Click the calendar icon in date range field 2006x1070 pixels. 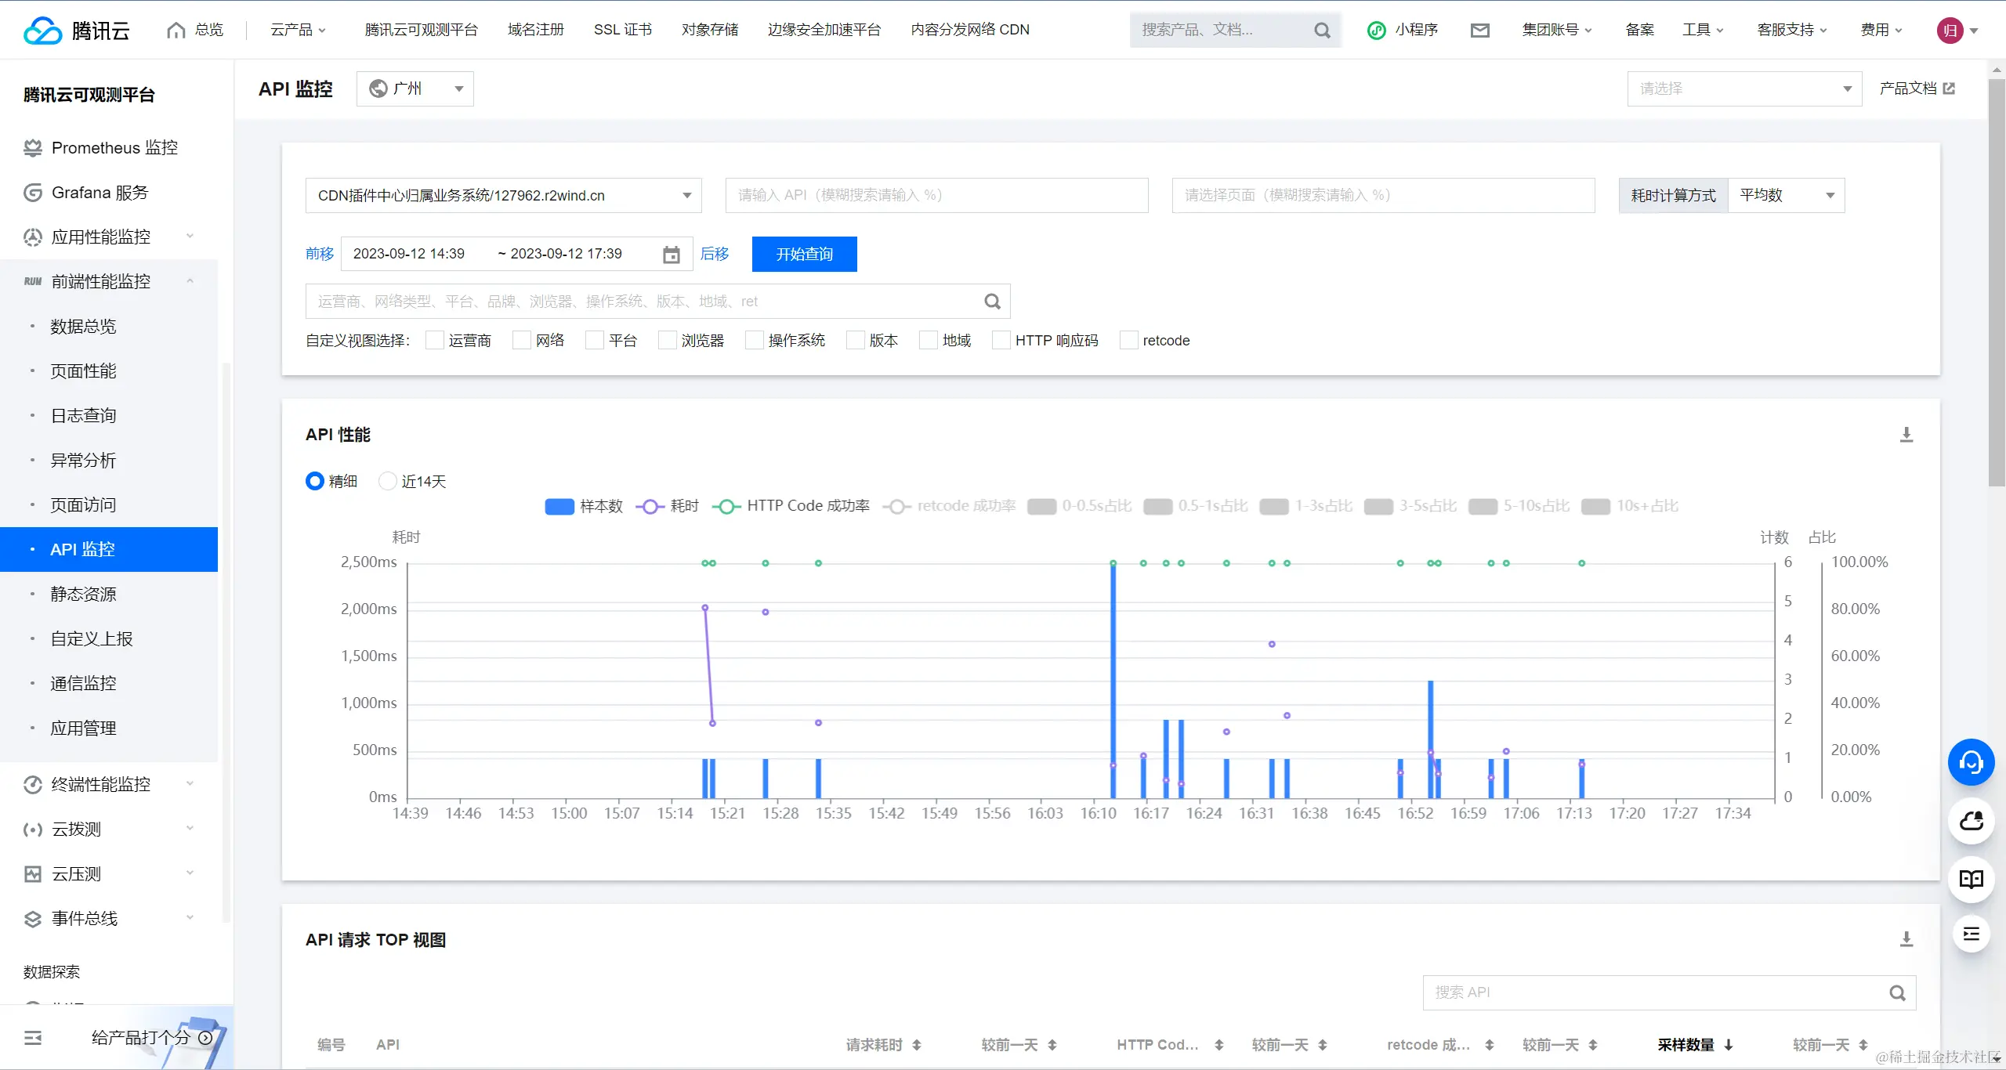[672, 255]
